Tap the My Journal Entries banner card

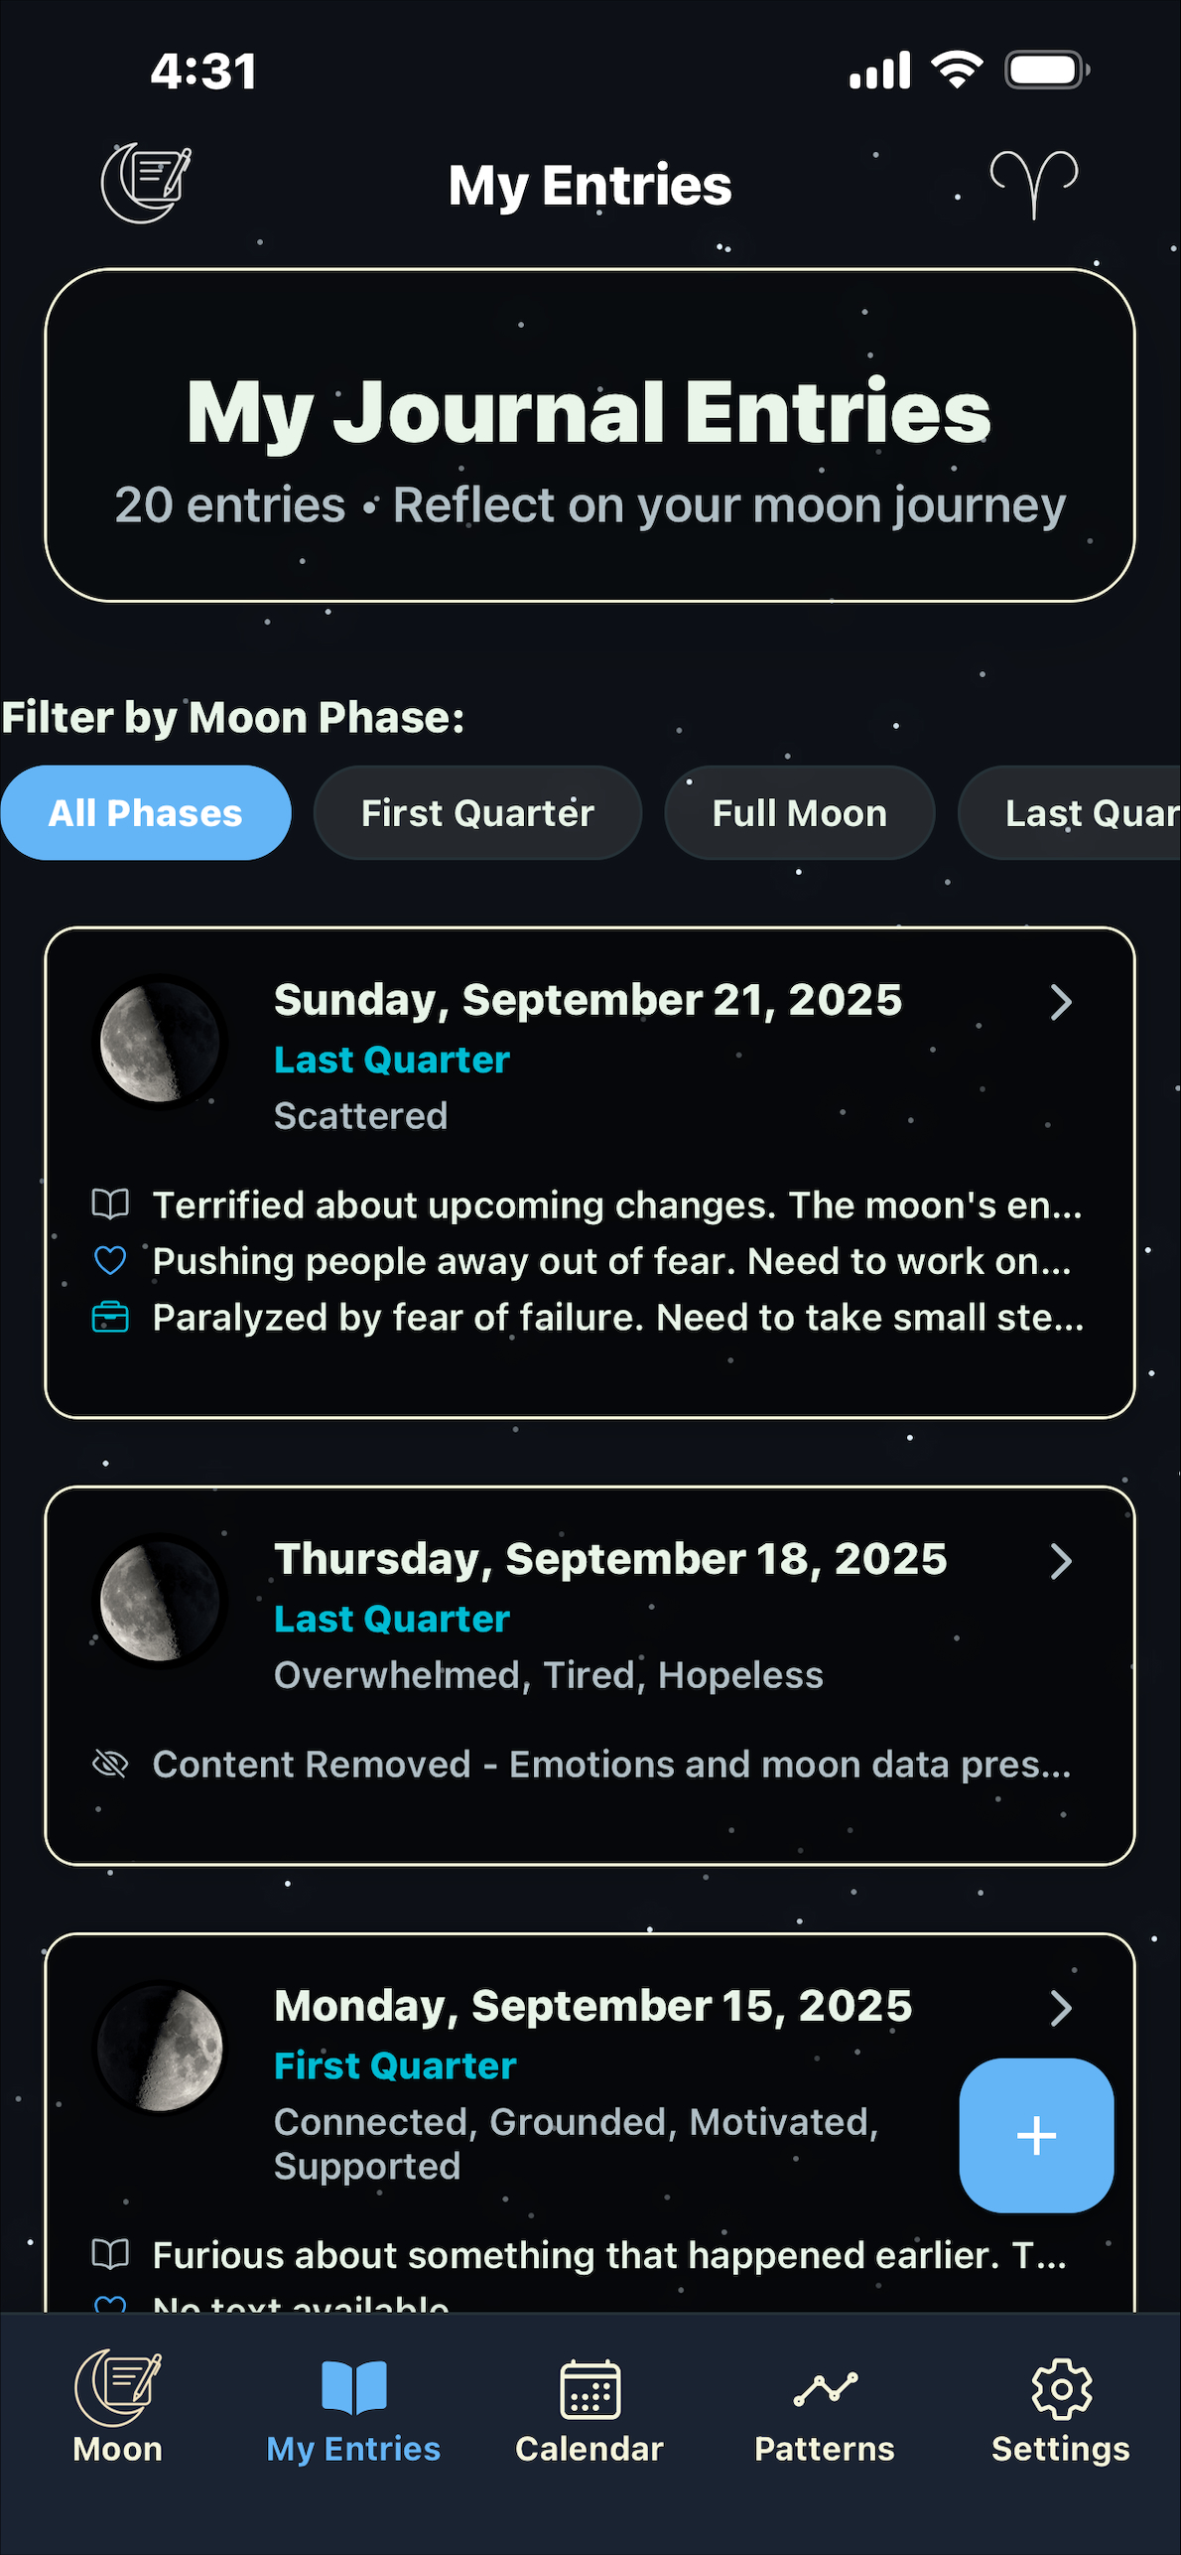(x=590, y=435)
